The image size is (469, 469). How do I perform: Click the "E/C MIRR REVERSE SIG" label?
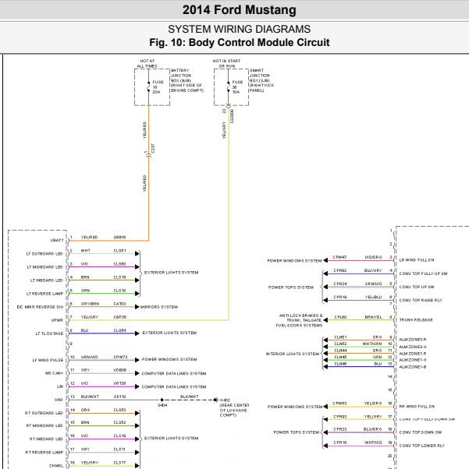(x=40, y=307)
